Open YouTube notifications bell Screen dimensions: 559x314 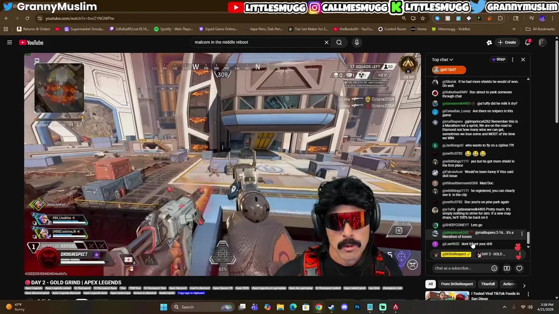[528, 42]
